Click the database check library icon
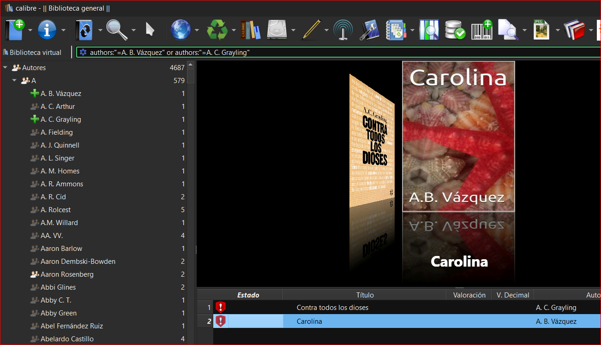The image size is (601, 345). click(455, 30)
